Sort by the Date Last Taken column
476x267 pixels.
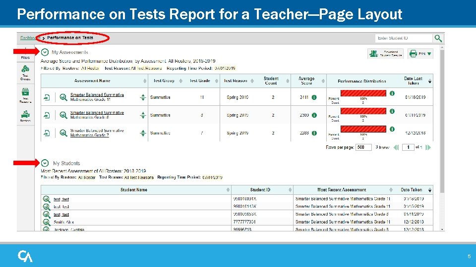point(430,81)
